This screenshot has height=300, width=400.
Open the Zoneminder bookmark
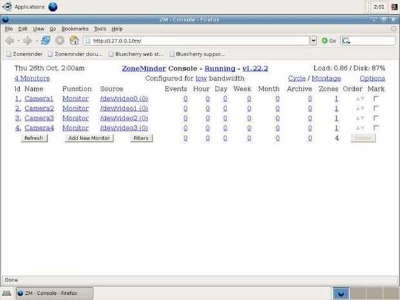(x=25, y=54)
